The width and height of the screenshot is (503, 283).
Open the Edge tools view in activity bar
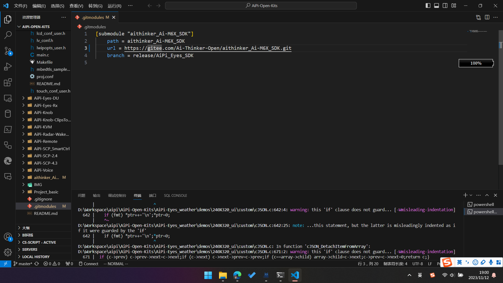pos(8,161)
